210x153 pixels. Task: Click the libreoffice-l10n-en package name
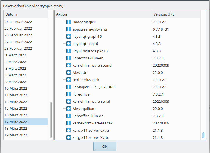click(x=88, y=58)
